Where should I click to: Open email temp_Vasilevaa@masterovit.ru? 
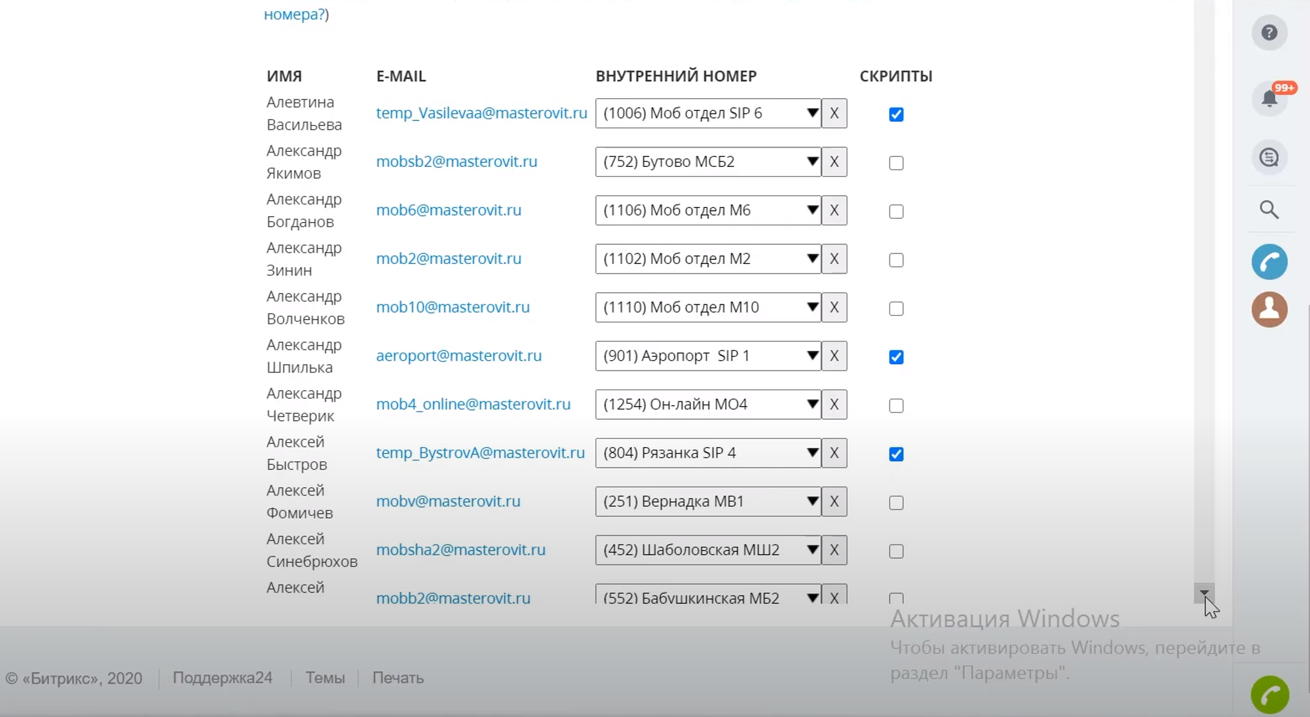pyautogui.click(x=481, y=113)
